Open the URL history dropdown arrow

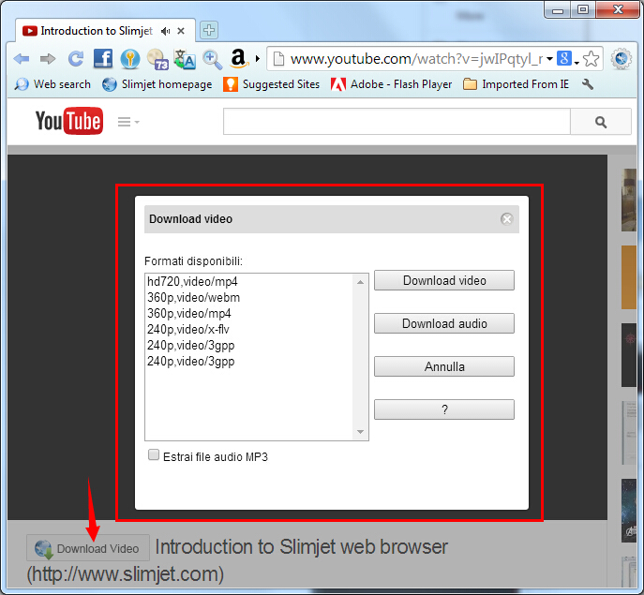pyautogui.click(x=549, y=59)
